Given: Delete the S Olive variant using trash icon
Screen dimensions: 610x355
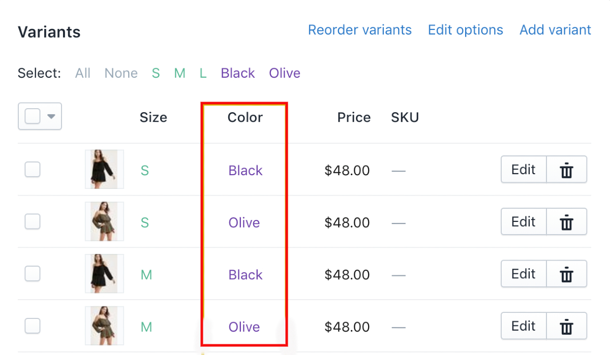Looking at the screenshot, I should 566,222.
